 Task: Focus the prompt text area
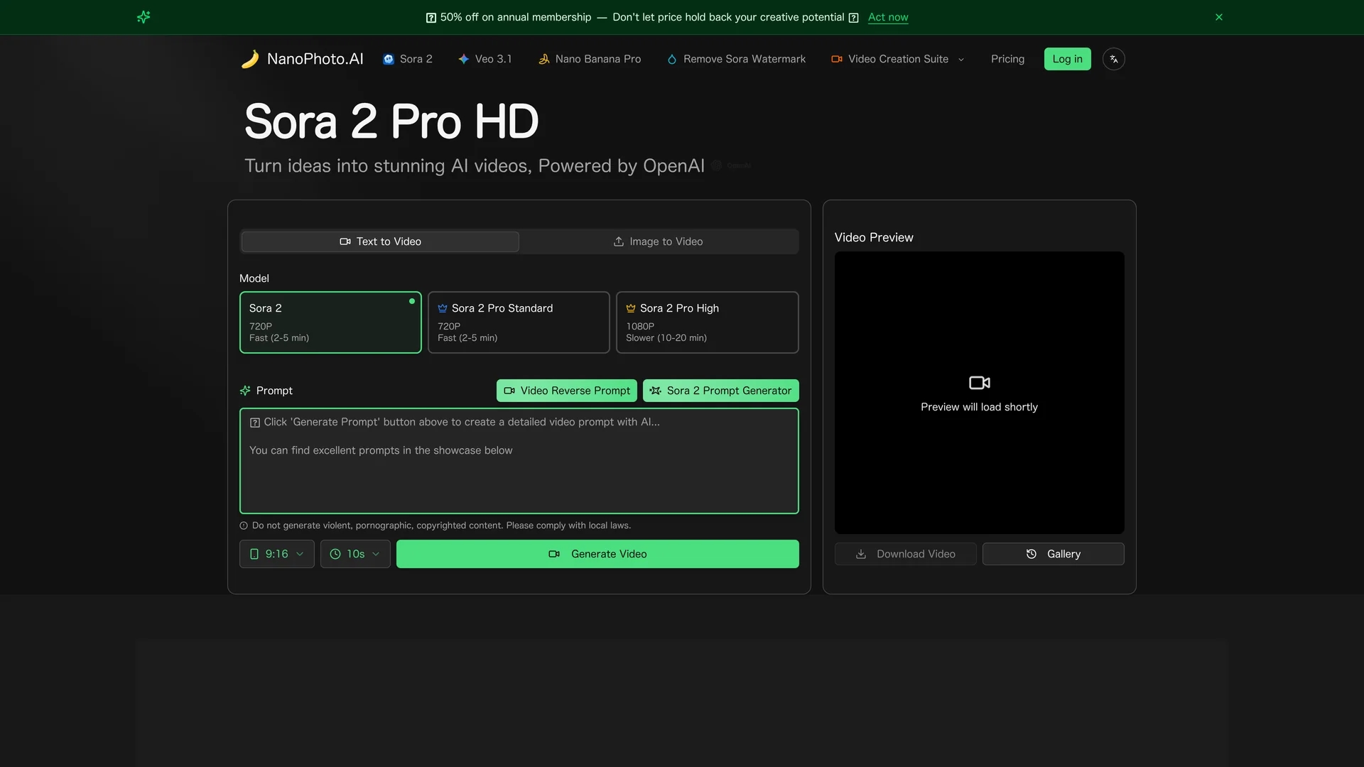[x=519, y=461]
